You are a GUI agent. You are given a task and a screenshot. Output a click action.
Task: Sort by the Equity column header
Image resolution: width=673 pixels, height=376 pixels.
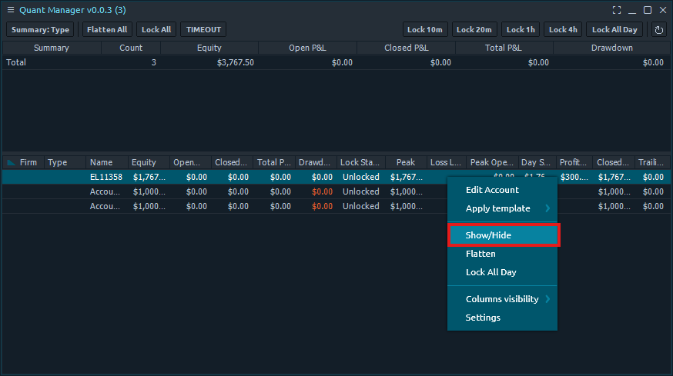[144, 163]
